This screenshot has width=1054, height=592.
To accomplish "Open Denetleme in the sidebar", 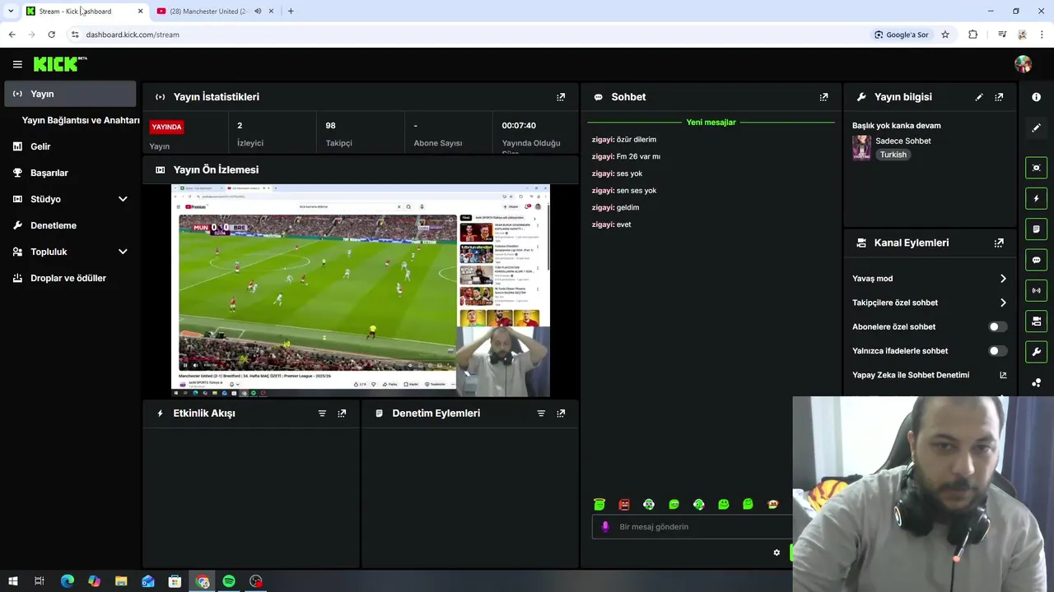I will click(70, 225).
